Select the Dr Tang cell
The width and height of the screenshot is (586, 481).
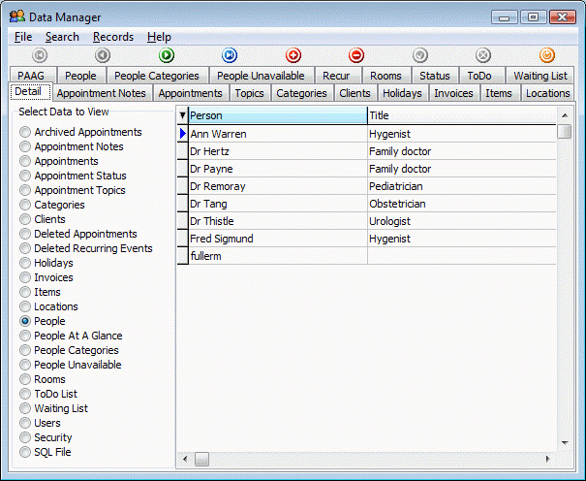pos(278,204)
